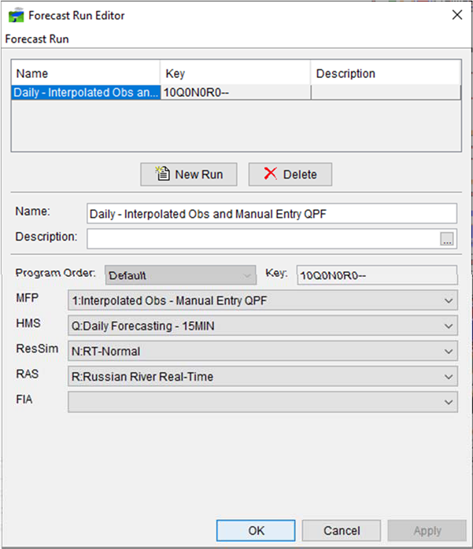Click the Cancel button

coord(342,530)
